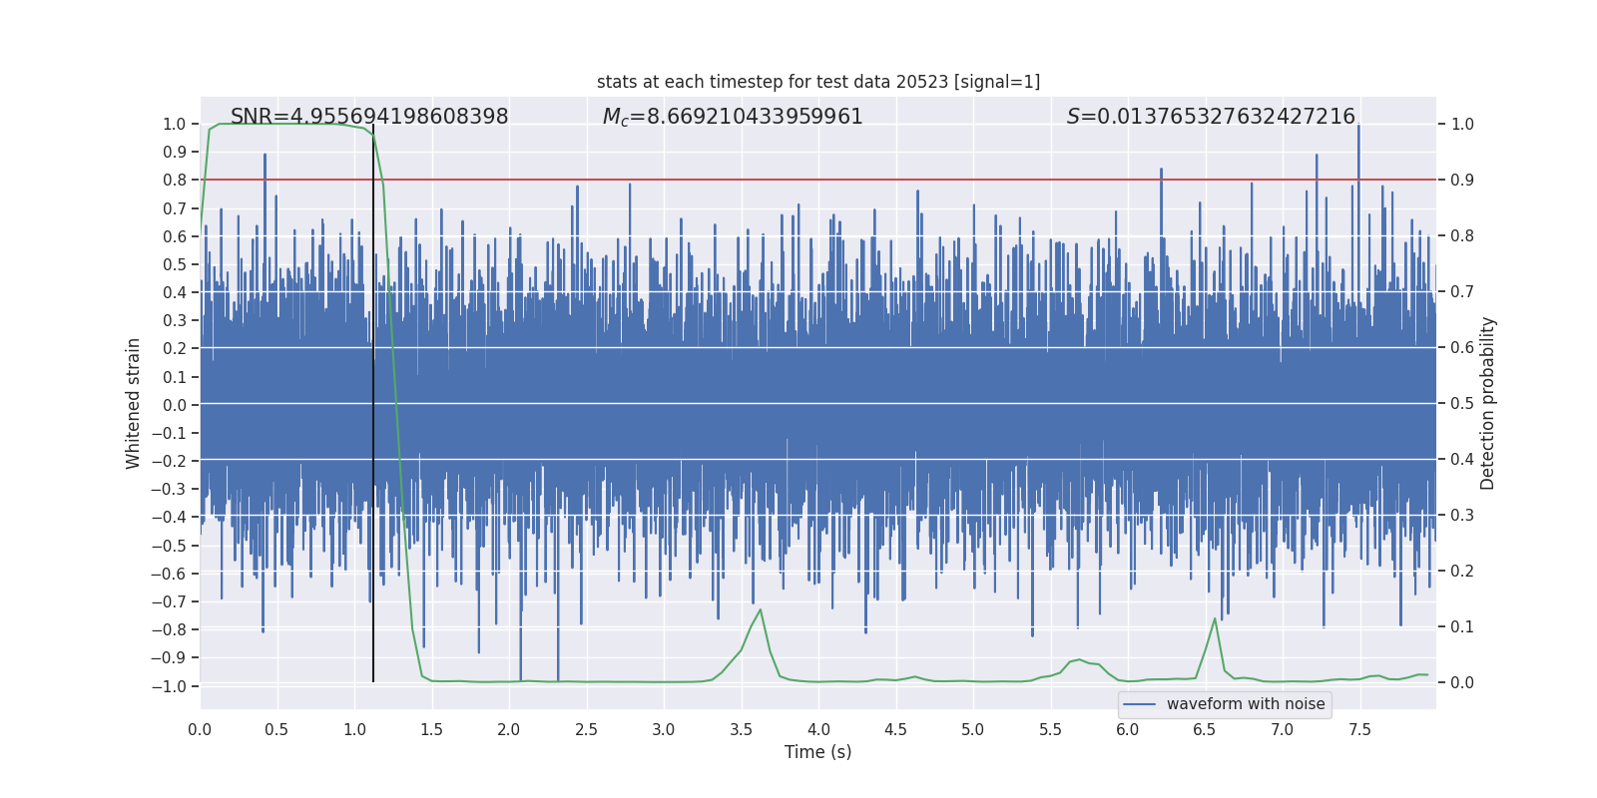The width and height of the screenshot is (1597, 798).
Task: Click the 6.5 tick on the time axis
Action: [x=1205, y=730]
